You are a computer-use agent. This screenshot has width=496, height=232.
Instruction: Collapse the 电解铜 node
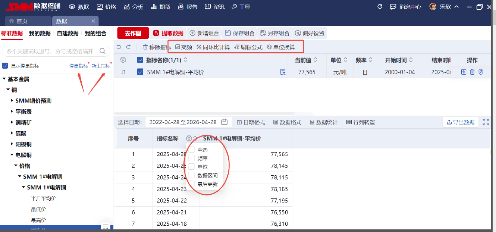pyautogui.click(x=12, y=155)
